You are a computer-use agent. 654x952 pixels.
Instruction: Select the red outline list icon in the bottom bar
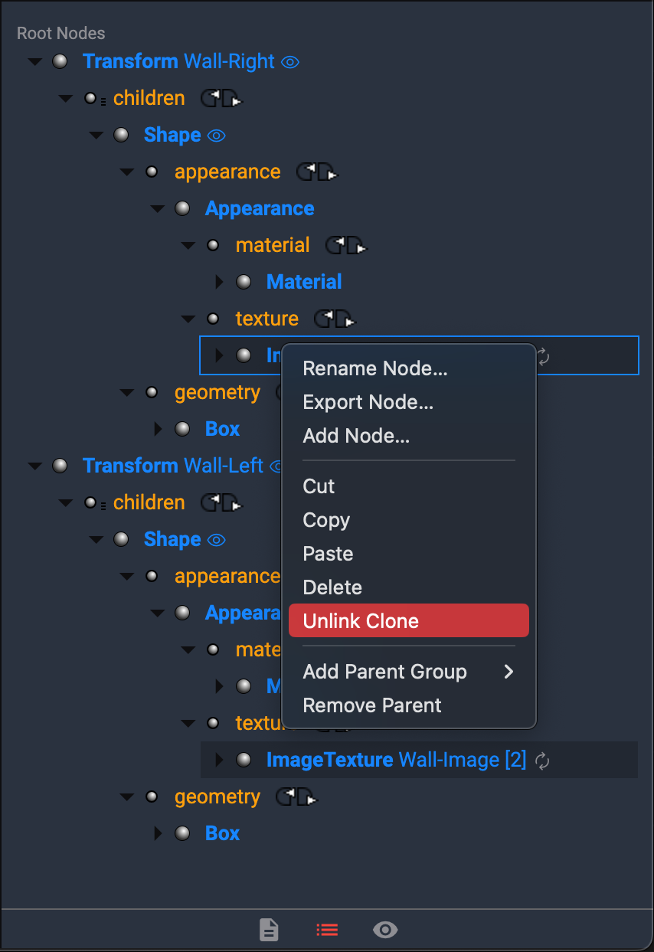pos(327,930)
